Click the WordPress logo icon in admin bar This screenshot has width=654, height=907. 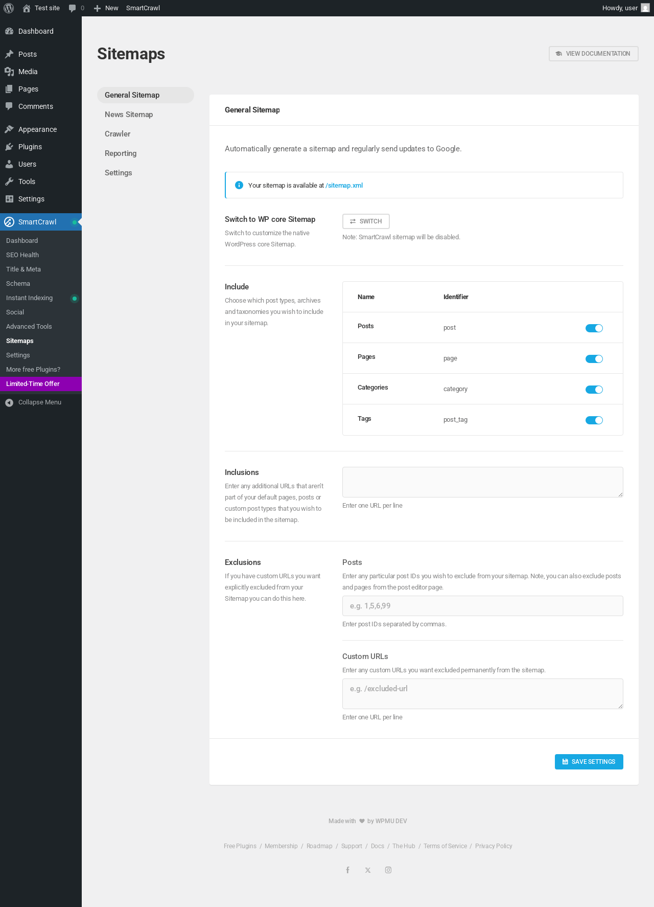coord(9,8)
